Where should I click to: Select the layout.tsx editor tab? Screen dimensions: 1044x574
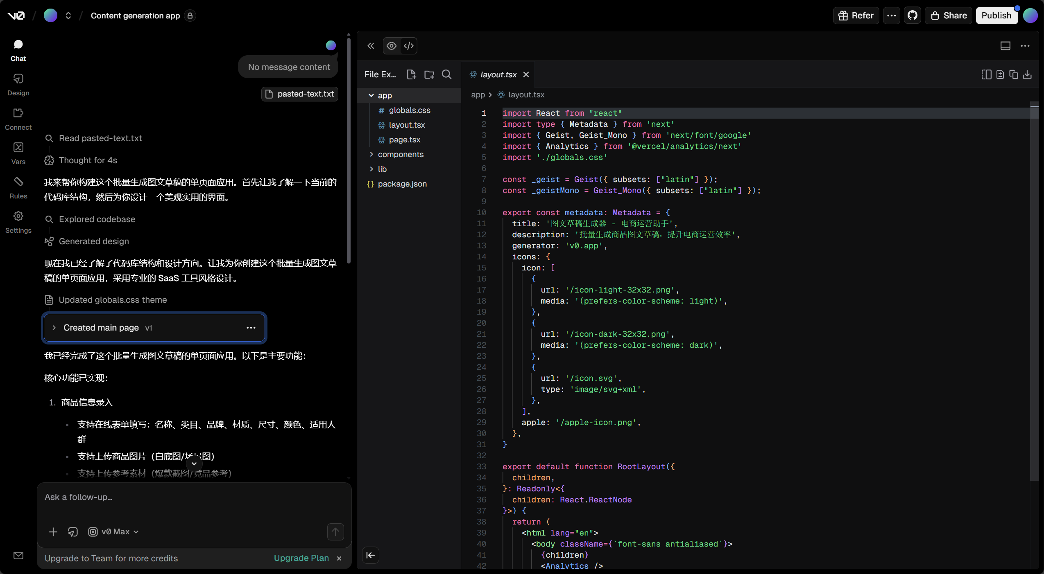tap(498, 74)
